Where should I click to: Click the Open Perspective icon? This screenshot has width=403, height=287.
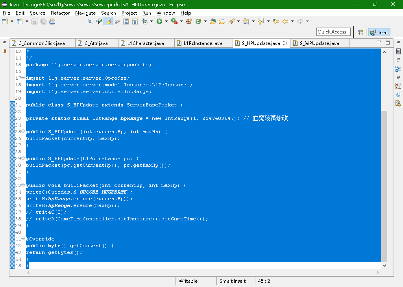tap(360, 32)
